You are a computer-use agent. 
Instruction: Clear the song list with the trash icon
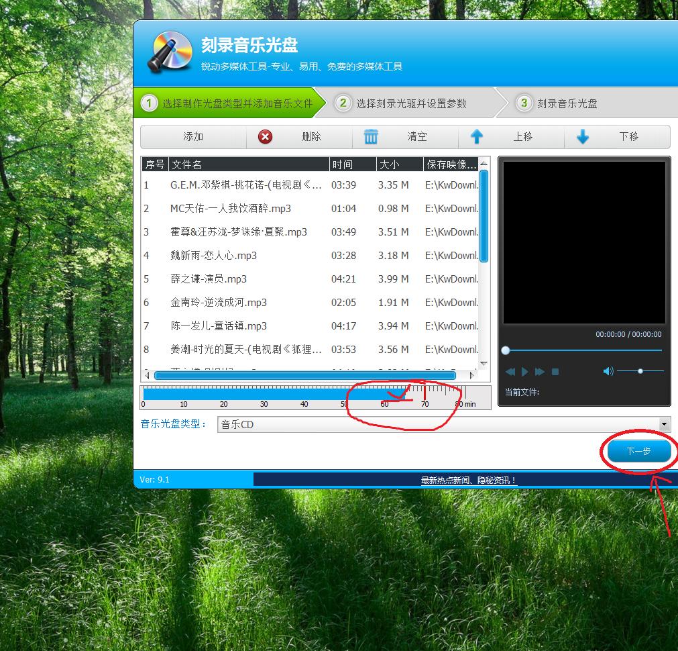pyautogui.click(x=371, y=136)
